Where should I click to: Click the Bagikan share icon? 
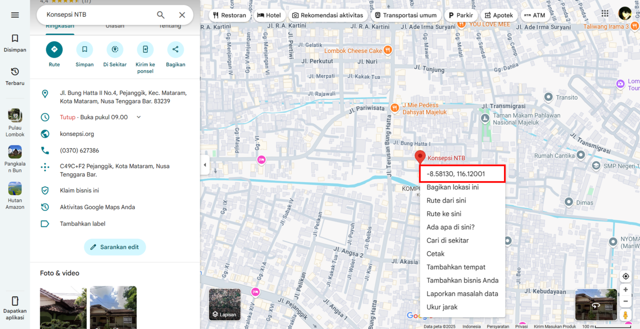tap(176, 50)
